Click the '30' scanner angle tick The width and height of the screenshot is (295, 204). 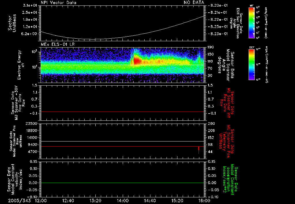210,75
